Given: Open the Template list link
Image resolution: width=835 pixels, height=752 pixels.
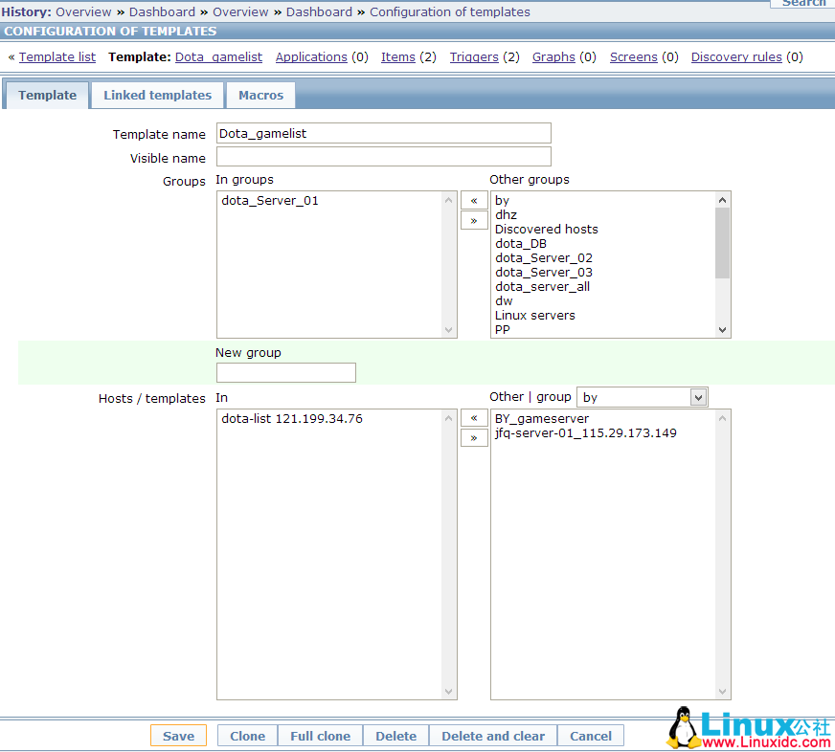Looking at the screenshot, I should pyautogui.click(x=57, y=57).
